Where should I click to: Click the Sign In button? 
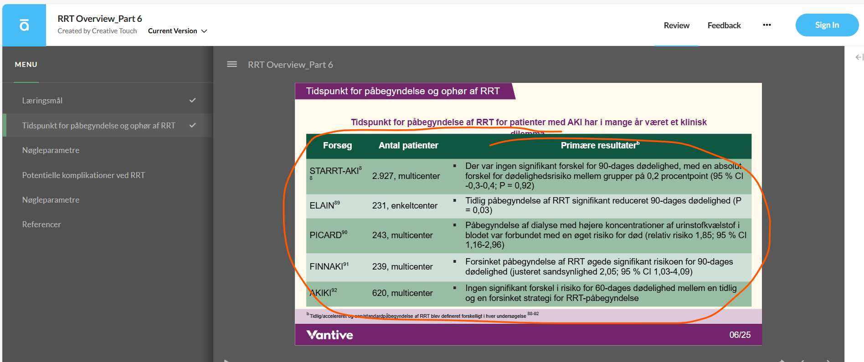827,25
